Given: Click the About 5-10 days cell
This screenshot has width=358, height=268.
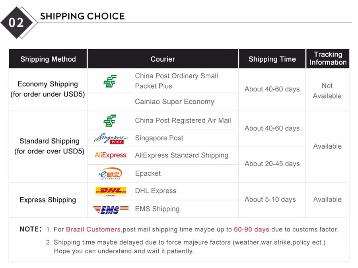Looking at the screenshot, I should (272, 200).
